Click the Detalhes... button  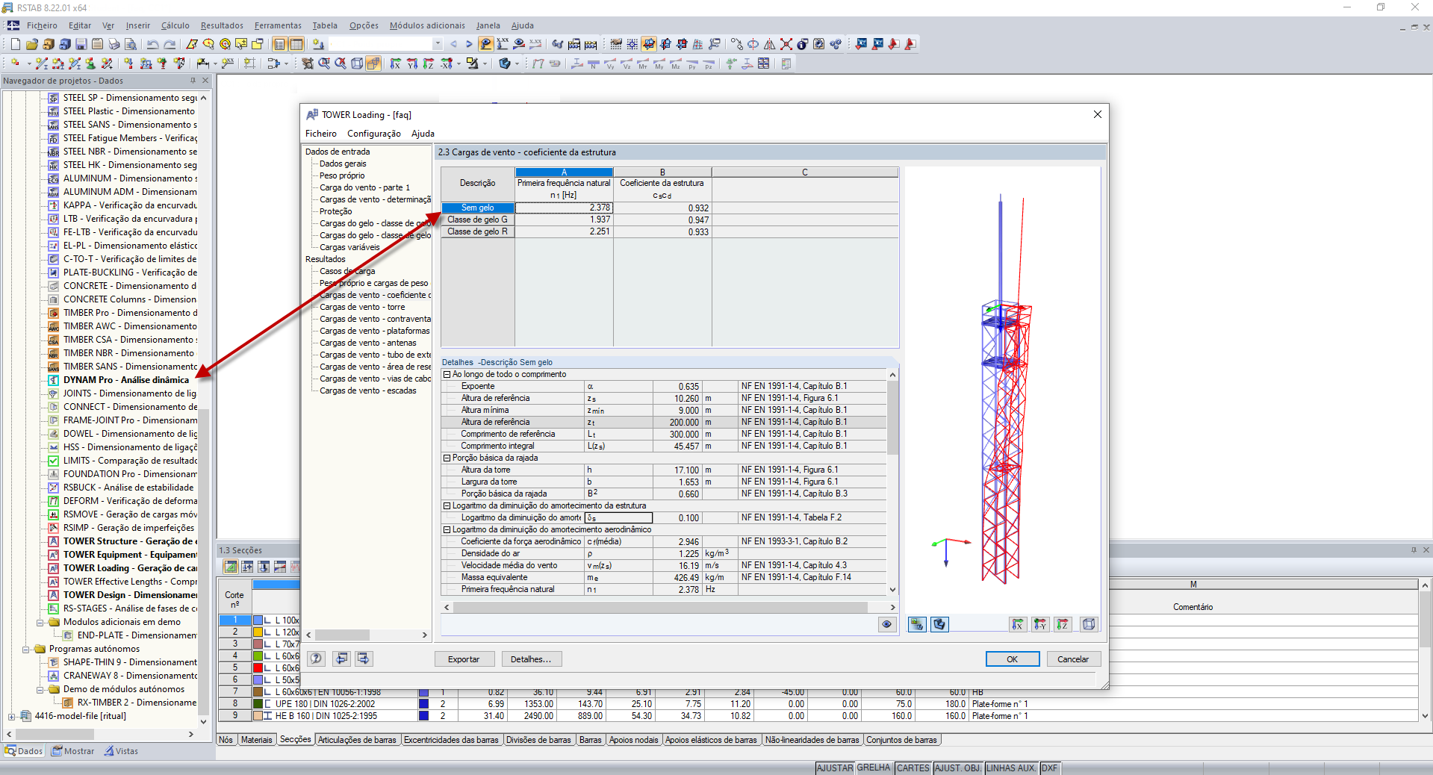[530, 659]
